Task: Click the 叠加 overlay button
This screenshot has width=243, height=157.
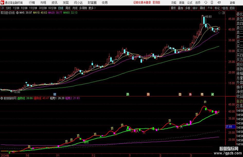Action: click(x=181, y=8)
